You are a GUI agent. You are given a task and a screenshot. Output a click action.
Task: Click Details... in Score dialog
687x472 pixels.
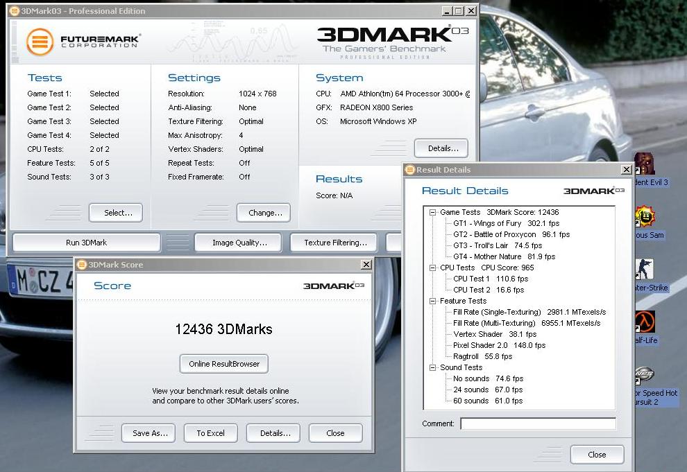coord(273,433)
